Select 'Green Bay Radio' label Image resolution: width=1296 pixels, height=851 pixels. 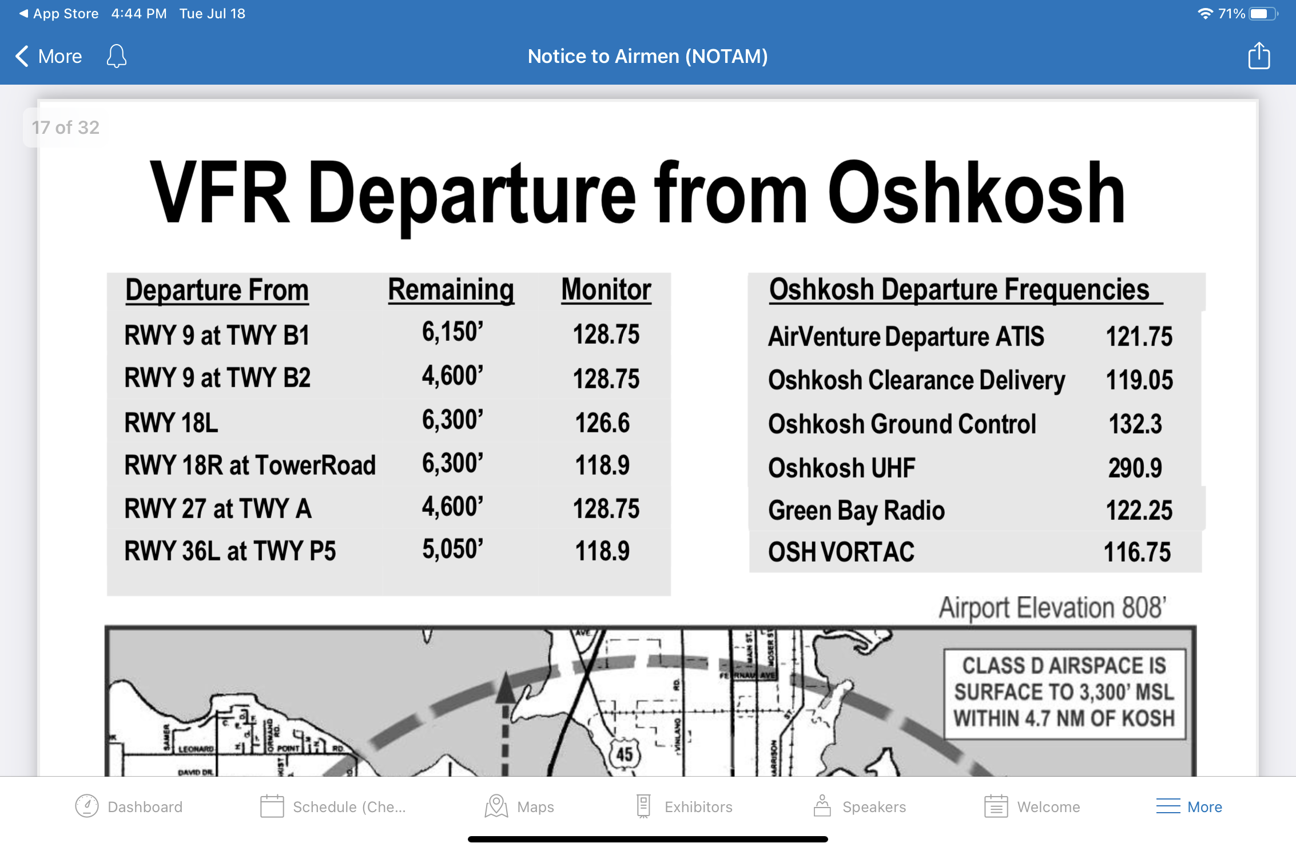(x=856, y=511)
